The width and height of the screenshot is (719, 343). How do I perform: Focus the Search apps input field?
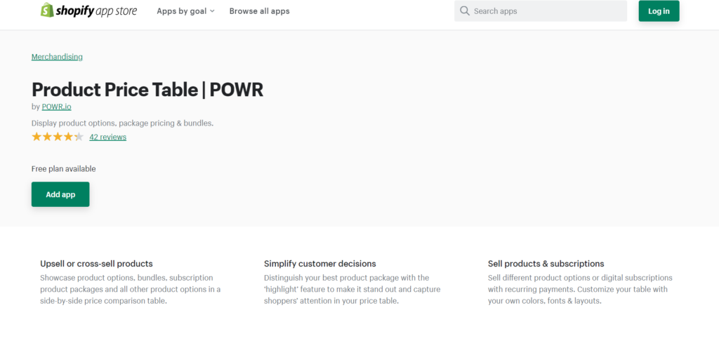541,11
